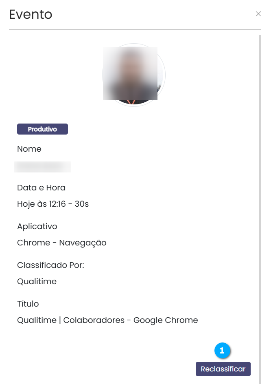The width and height of the screenshot is (271, 391).
Task: Click the Evento dialog heading
Action: (x=31, y=15)
